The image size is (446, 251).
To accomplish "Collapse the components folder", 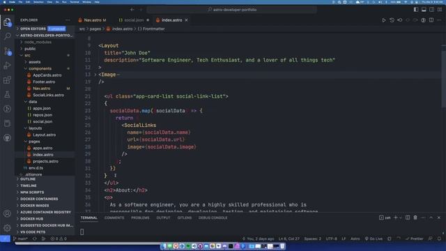I will [40, 68].
